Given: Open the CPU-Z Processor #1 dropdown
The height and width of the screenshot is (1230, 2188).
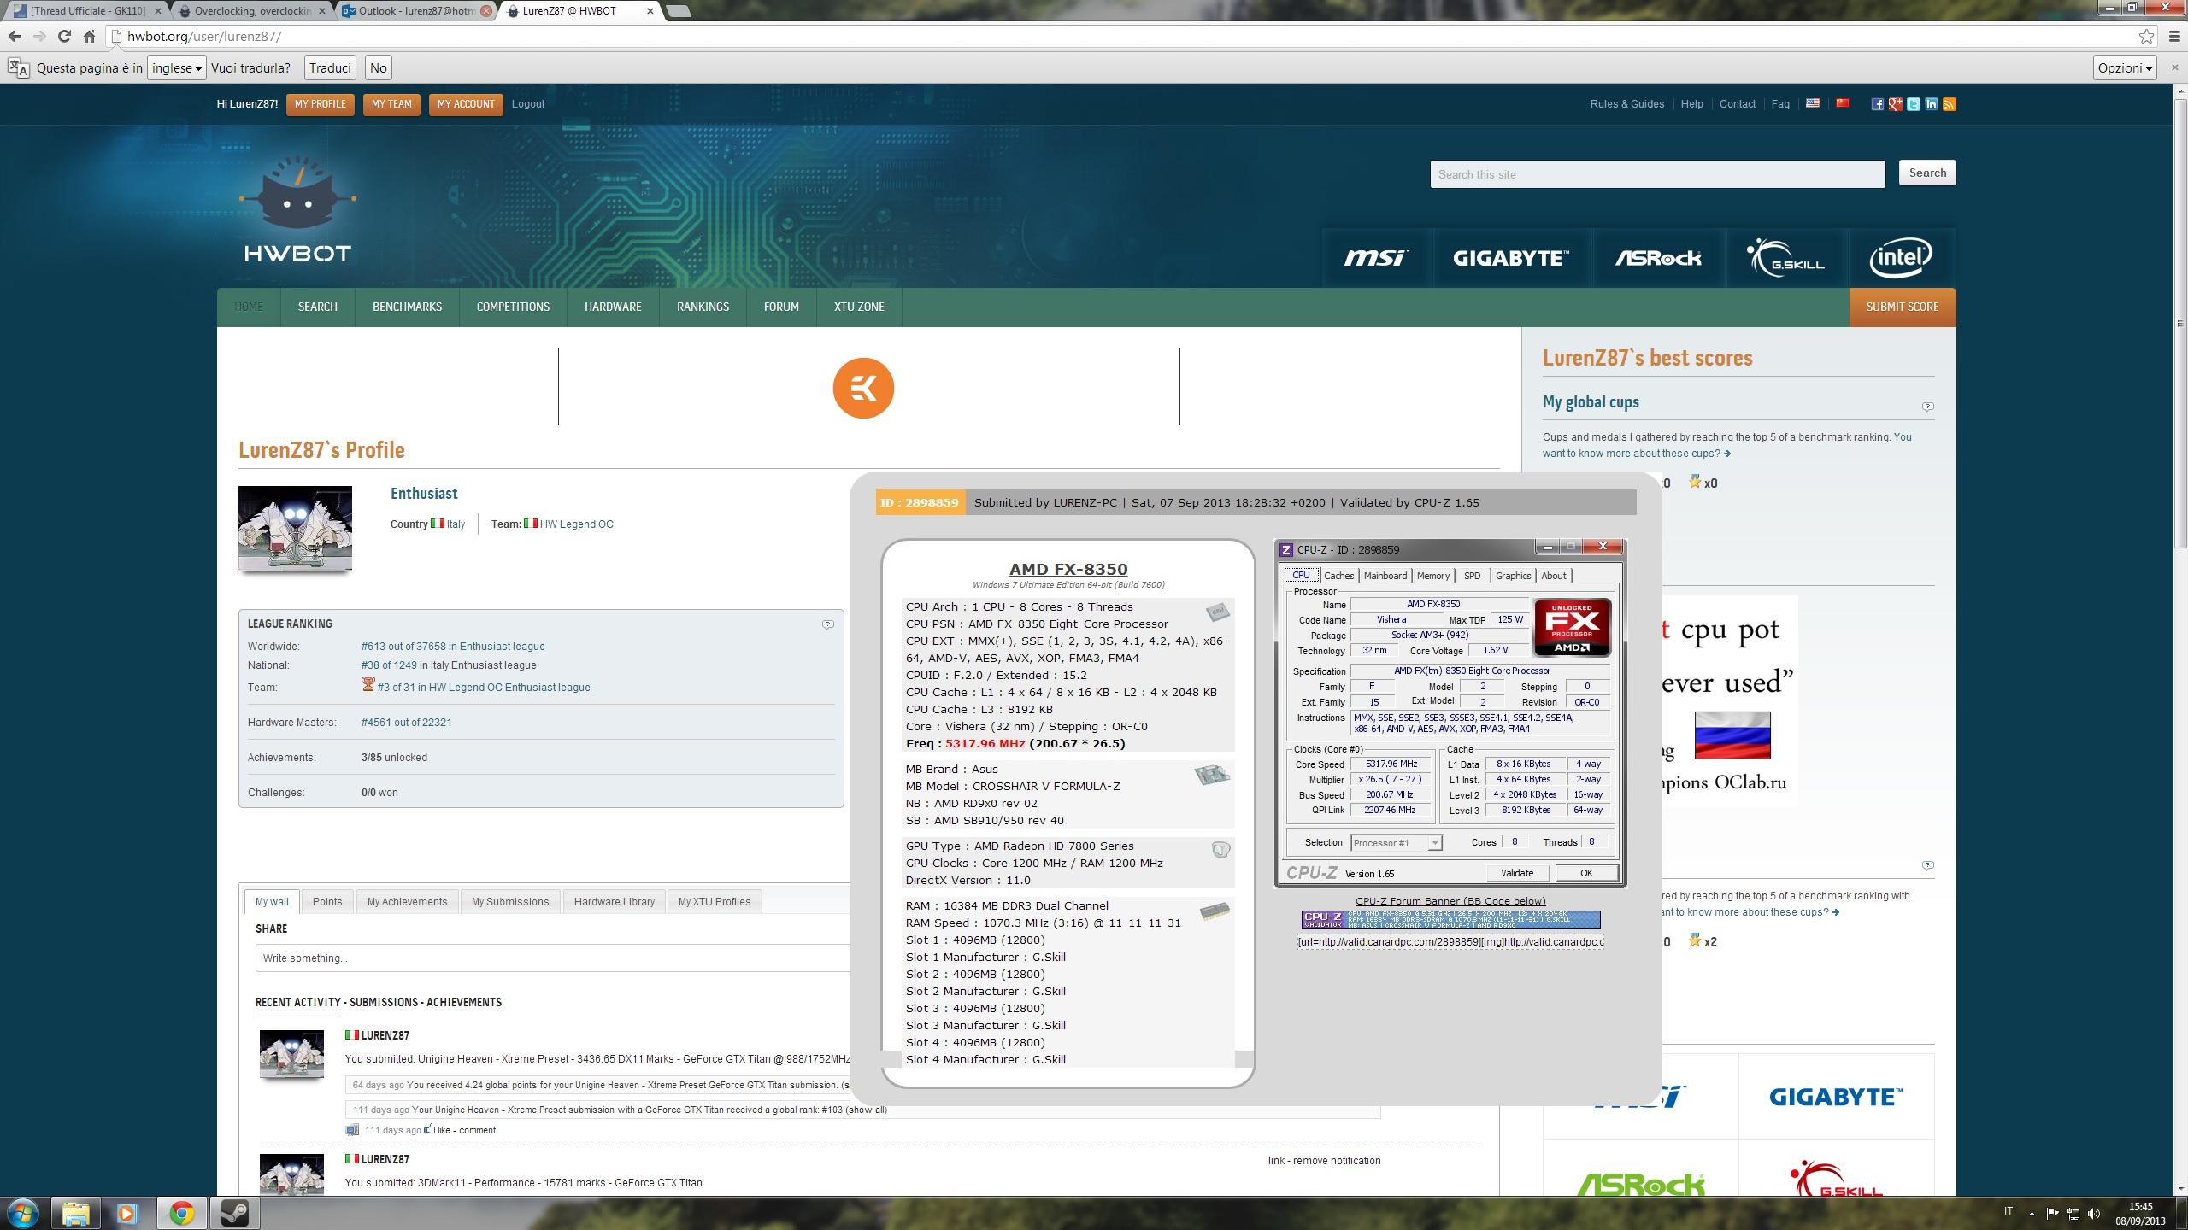Looking at the screenshot, I should [x=1397, y=843].
